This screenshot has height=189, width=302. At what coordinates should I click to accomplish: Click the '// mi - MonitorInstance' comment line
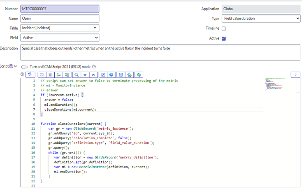click(63, 85)
